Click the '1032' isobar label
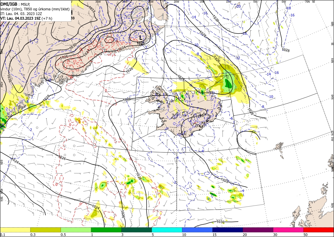 [92, 10]
